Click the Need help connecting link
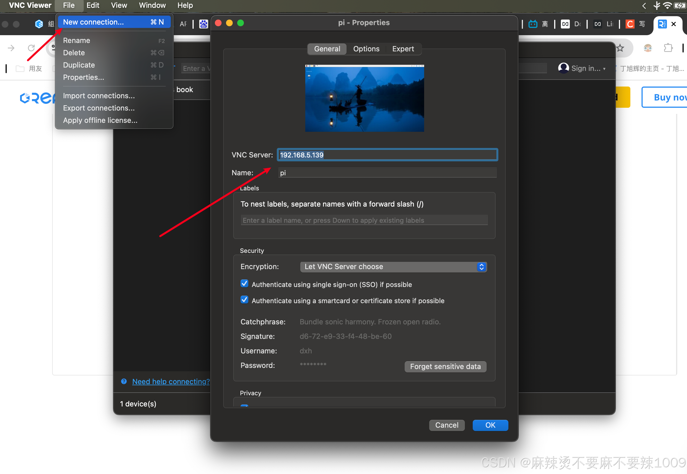Image resolution: width=687 pixels, height=474 pixels. pos(171,381)
